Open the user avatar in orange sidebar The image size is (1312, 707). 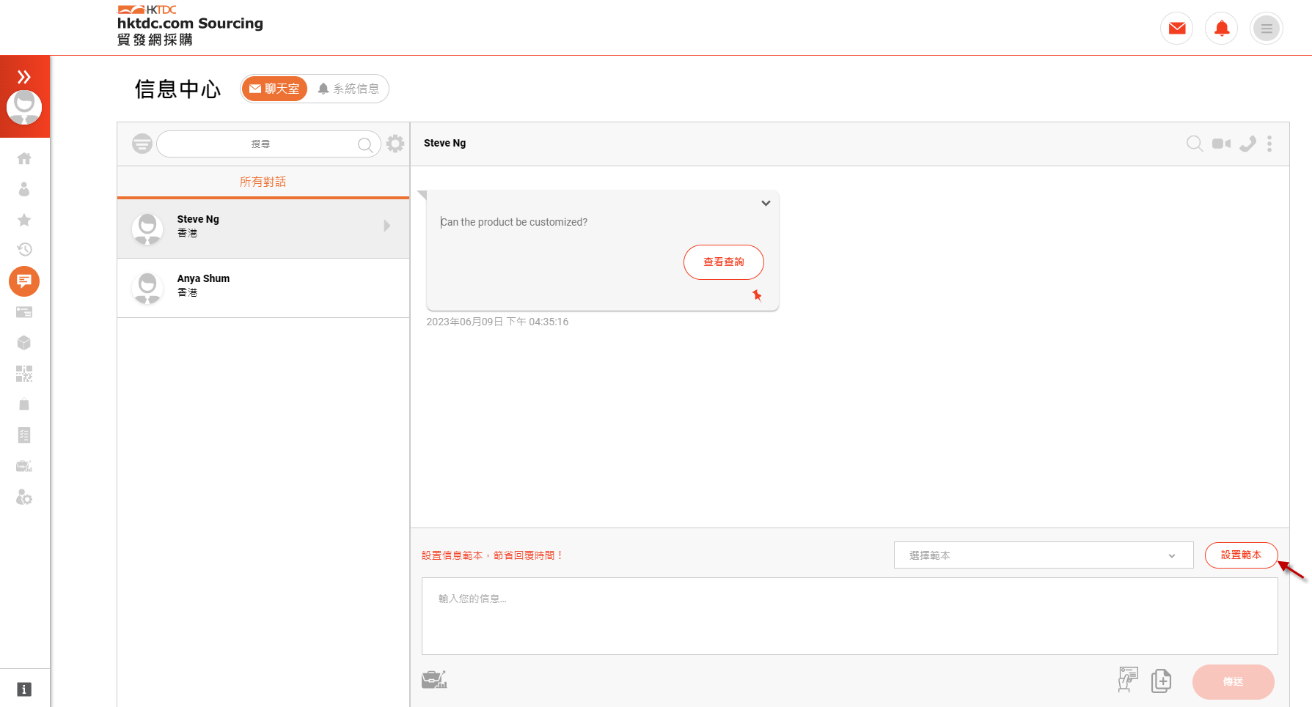(x=24, y=107)
